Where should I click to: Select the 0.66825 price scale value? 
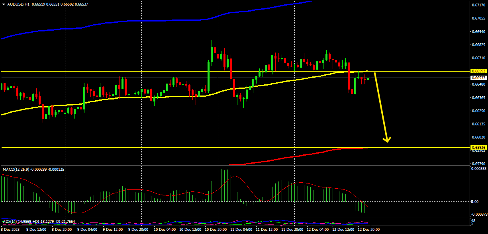[x=478, y=45]
